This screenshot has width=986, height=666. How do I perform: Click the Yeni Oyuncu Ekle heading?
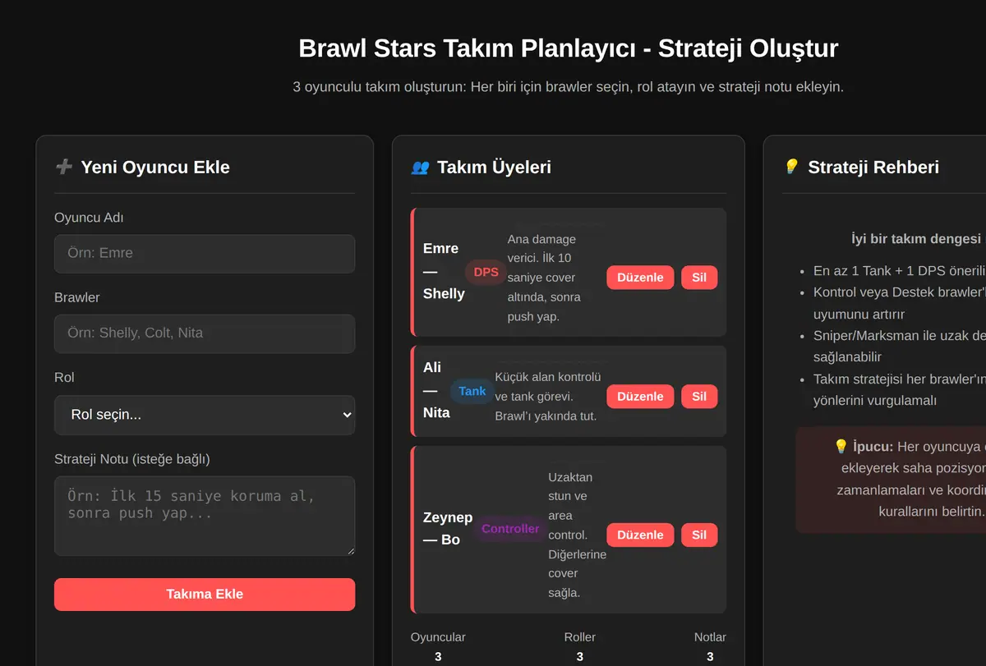click(155, 168)
